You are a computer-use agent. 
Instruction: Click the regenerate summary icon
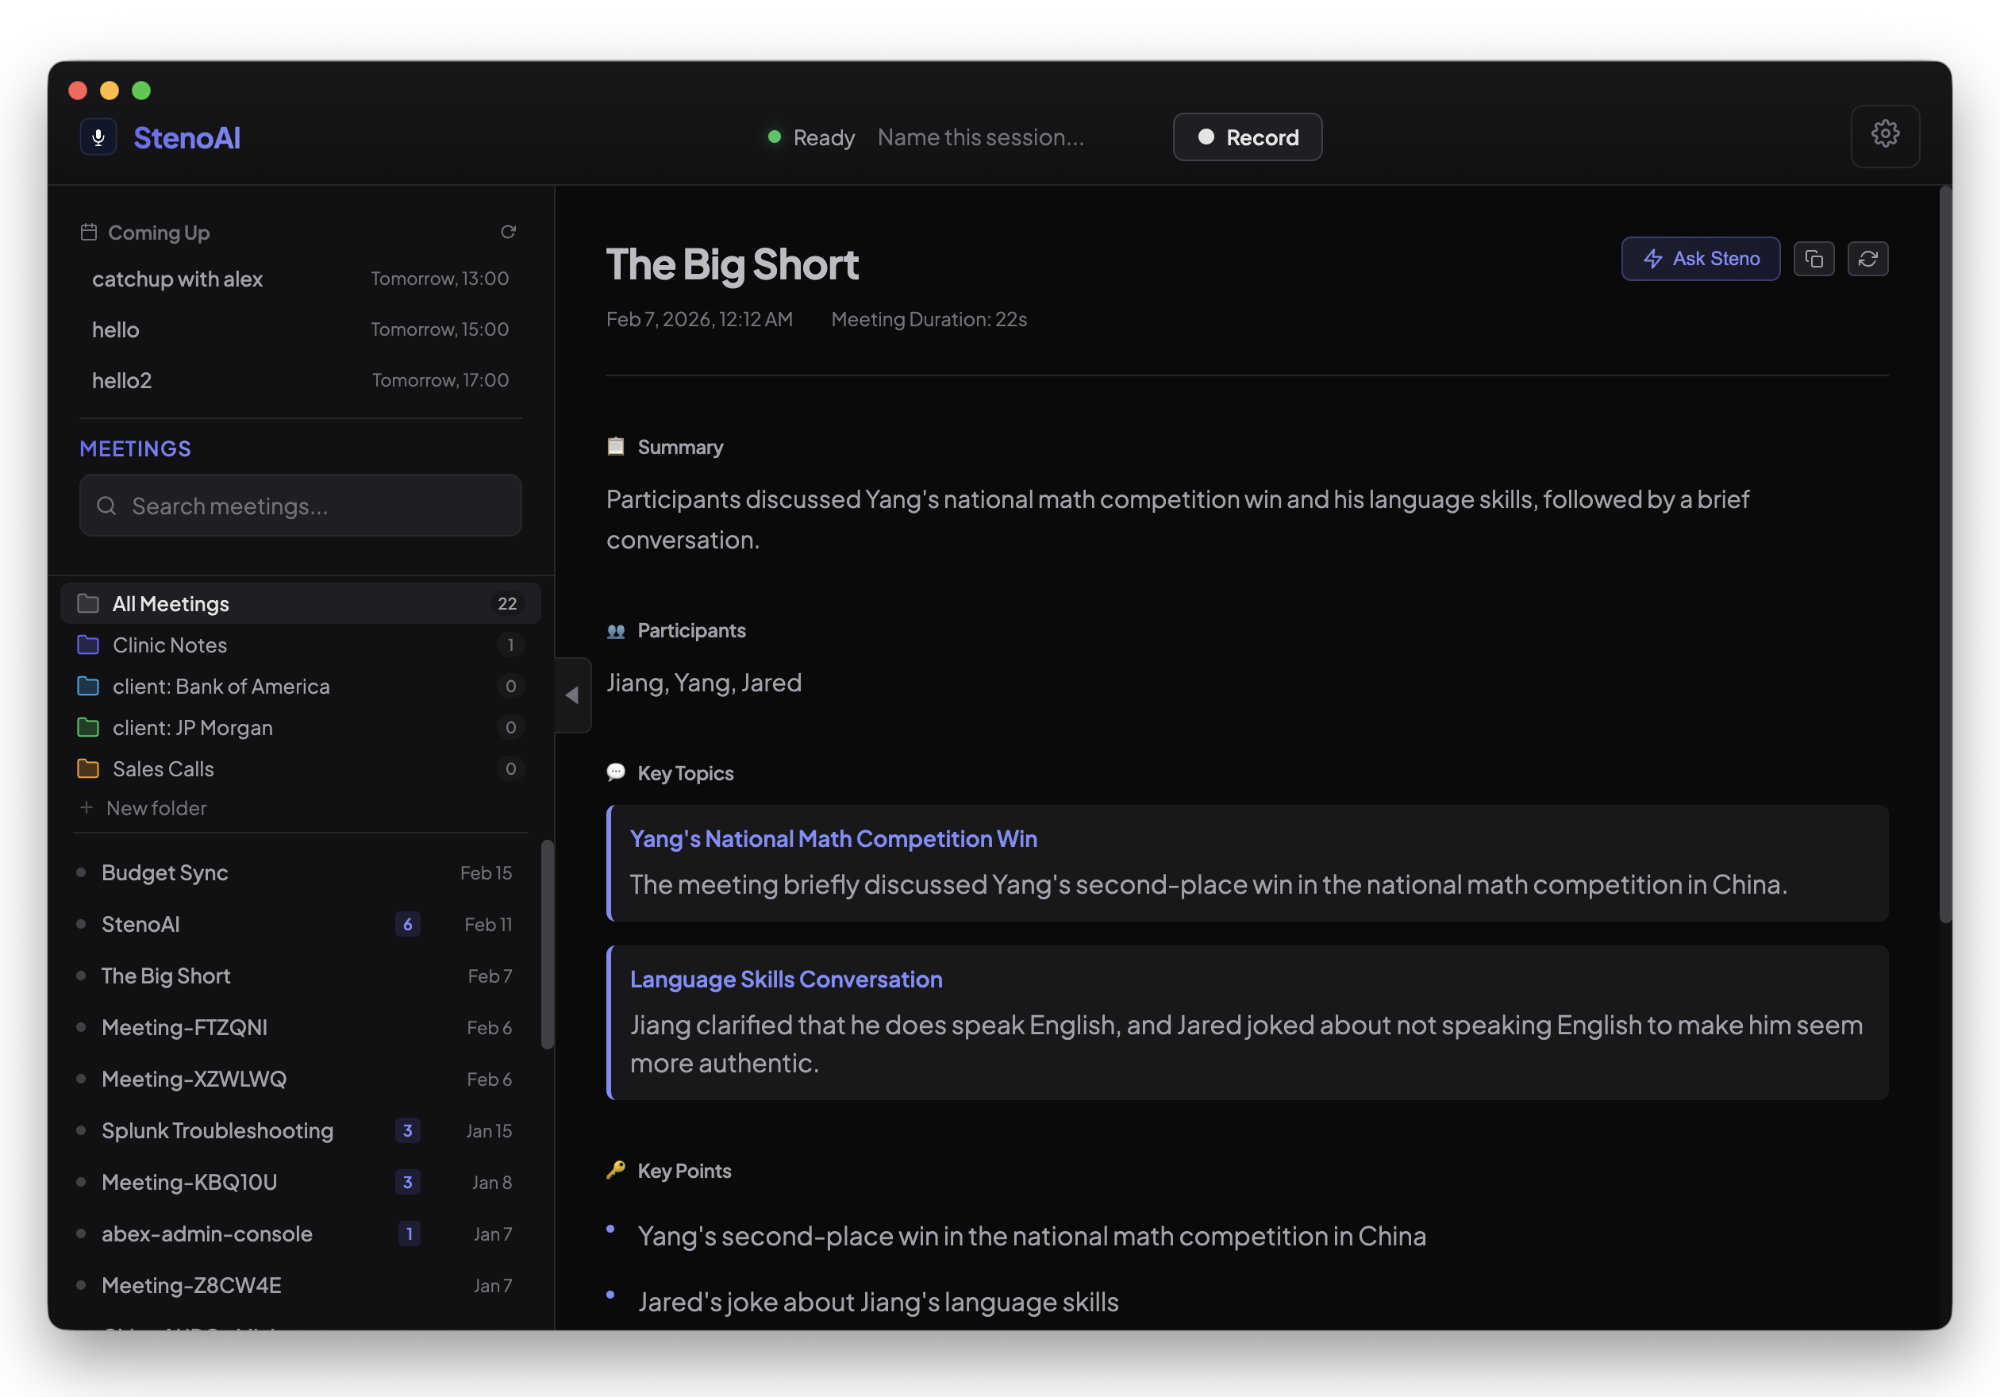[x=1867, y=259]
